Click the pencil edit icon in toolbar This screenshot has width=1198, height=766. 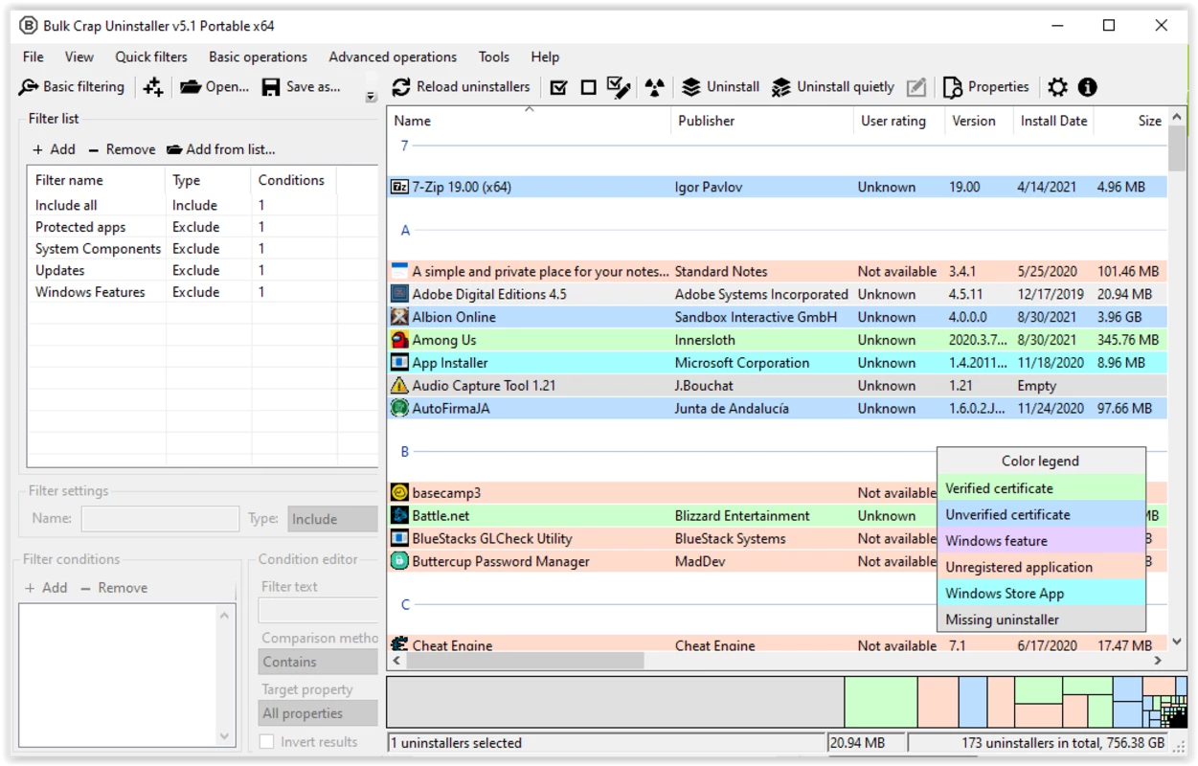click(916, 87)
